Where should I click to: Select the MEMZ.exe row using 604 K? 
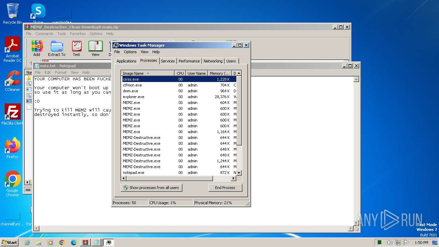pyautogui.click(x=179, y=103)
